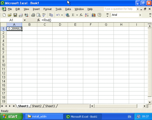Viewport: 152px width, 120px height.
Task: Click the formula bar with =Rnd()
Action: [96, 20]
